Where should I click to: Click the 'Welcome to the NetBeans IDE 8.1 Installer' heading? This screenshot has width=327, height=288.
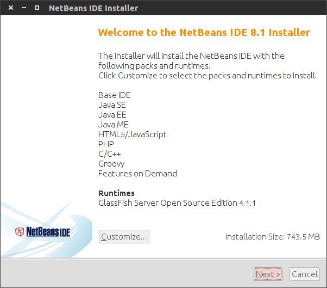(204, 33)
